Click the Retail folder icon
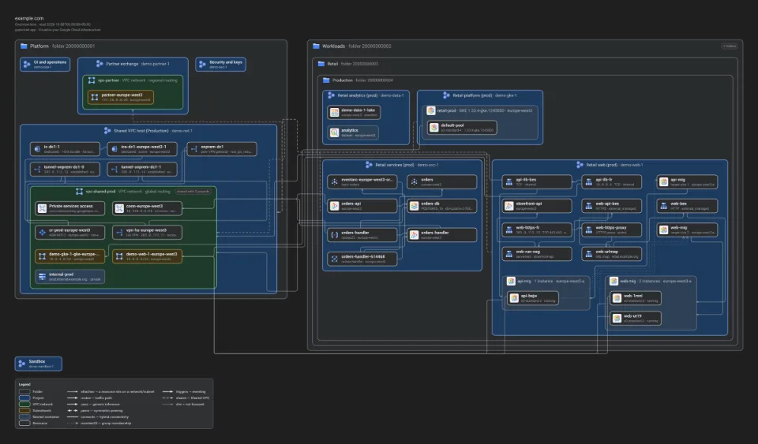The height and width of the screenshot is (444, 758). click(321, 64)
